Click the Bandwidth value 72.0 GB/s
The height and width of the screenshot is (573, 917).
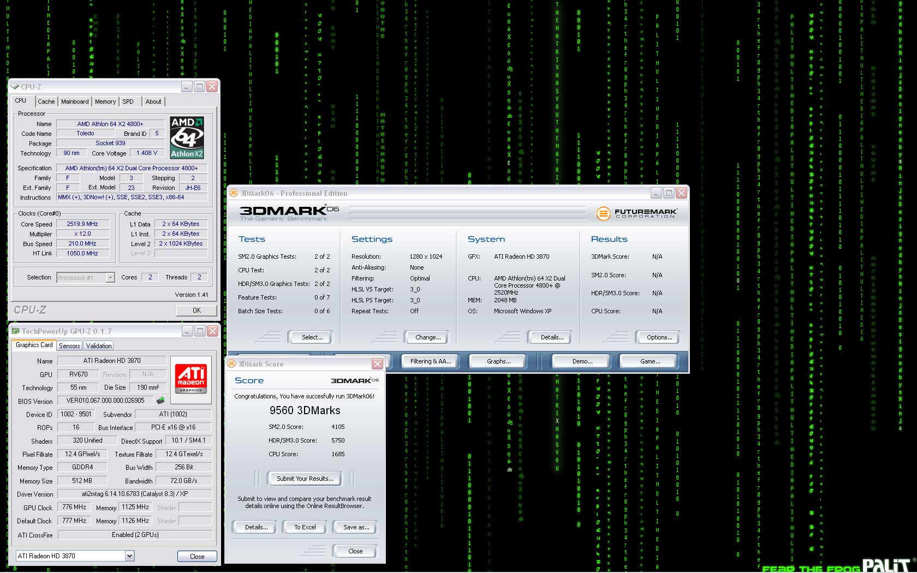(184, 481)
